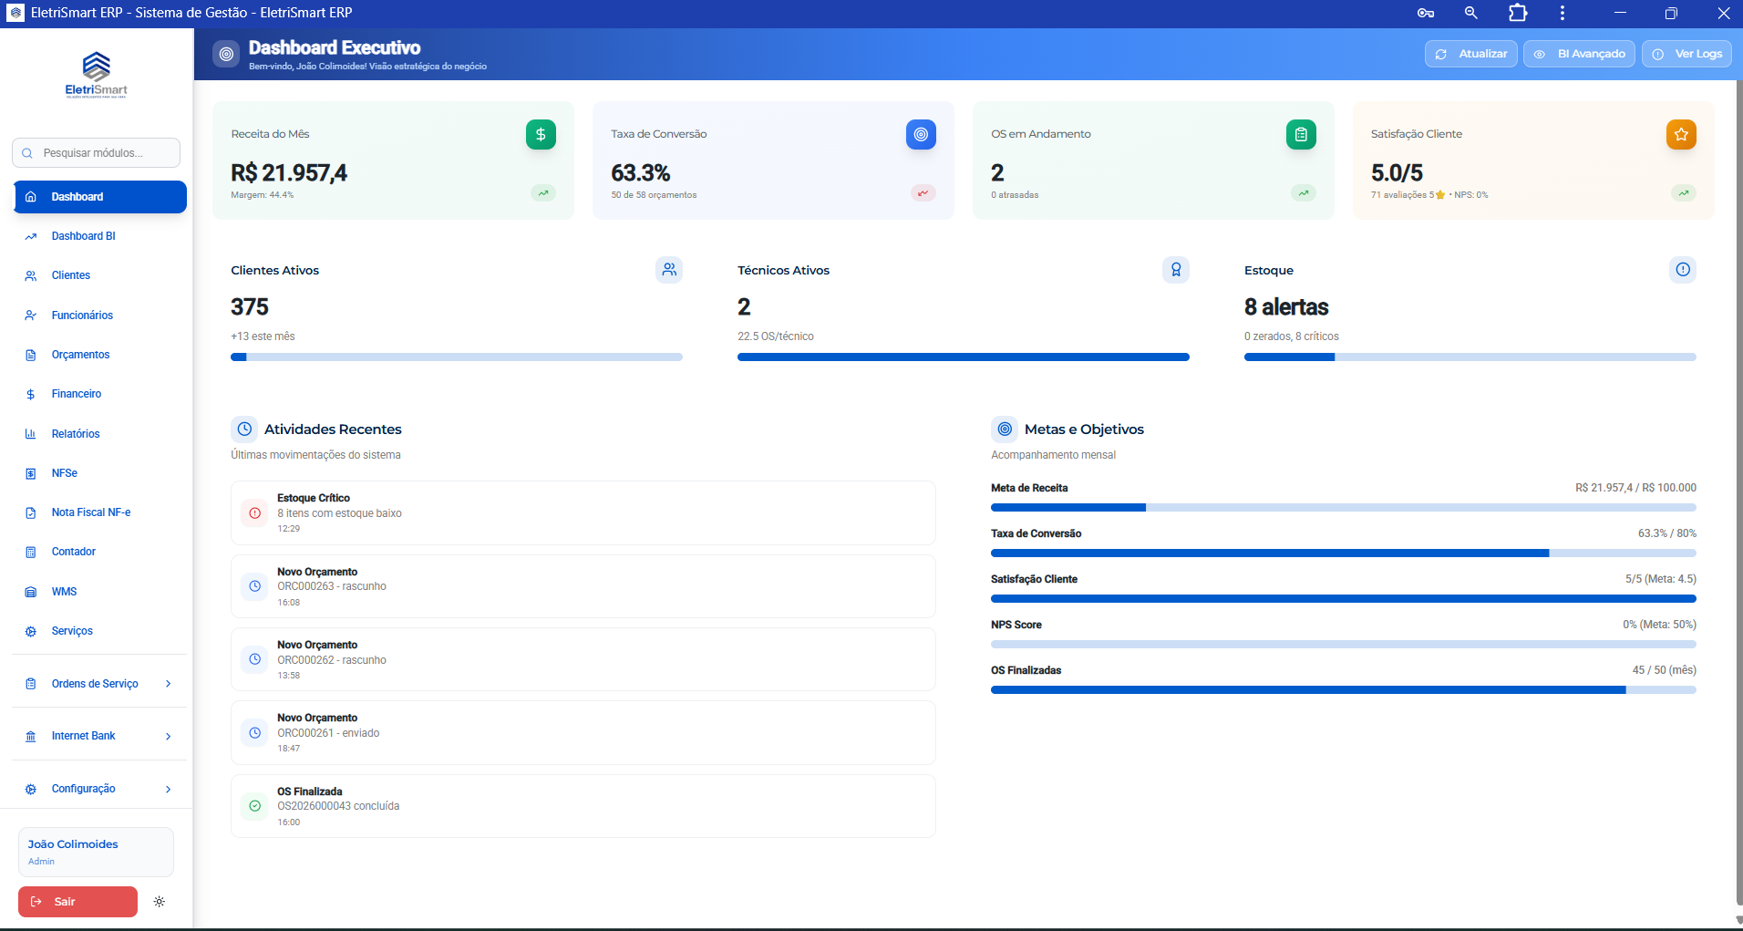Focus the Pesquisar módulos search field
The width and height of the screenshot is (1743, 931).
tap(96, 153)
